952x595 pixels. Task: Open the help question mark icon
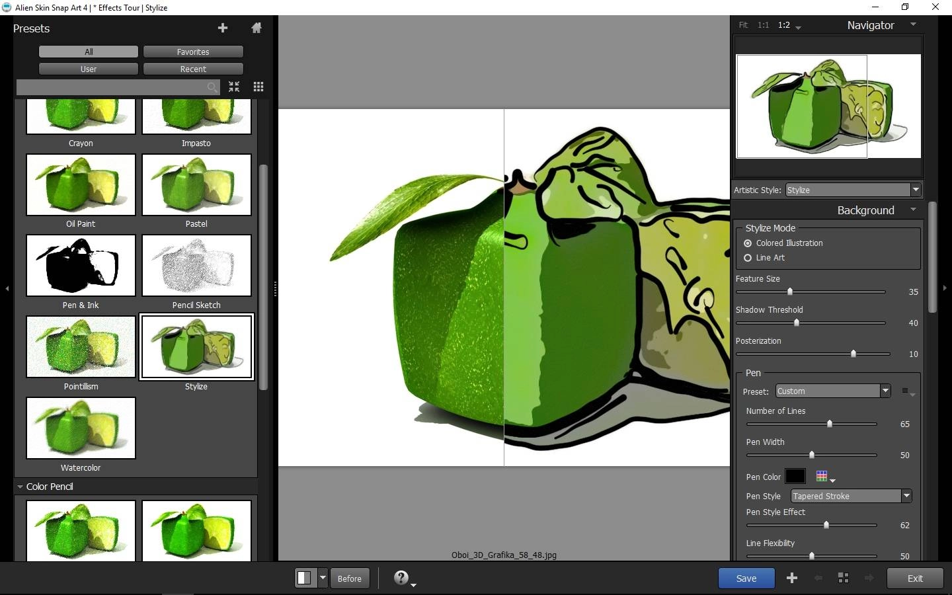(x=401, y=578)
